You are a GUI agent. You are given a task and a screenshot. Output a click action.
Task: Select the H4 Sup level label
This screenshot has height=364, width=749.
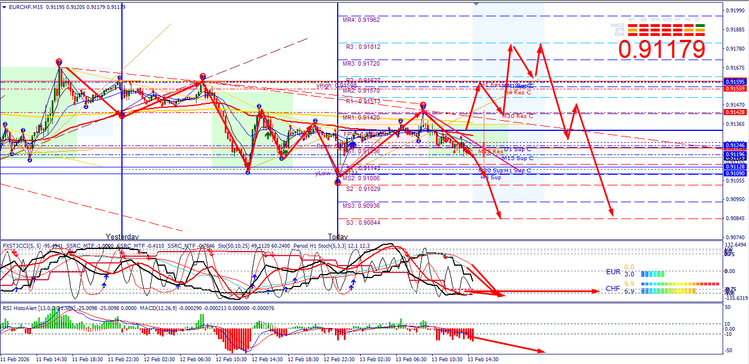click(x=491, y=177)
